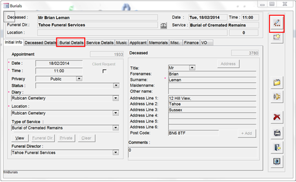Click the printer icon in sidebar

277,133
